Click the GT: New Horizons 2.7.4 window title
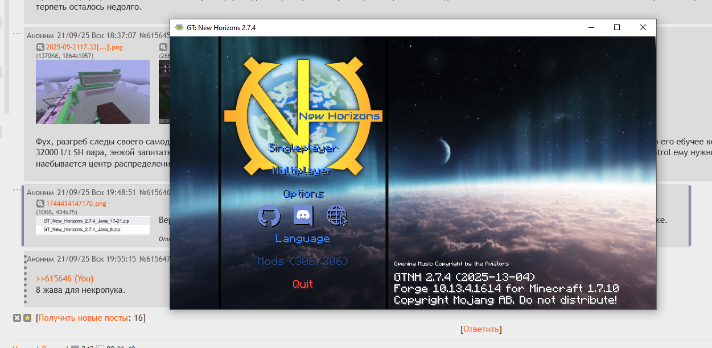This screenshot has width=712, height=348. [221, 27]
